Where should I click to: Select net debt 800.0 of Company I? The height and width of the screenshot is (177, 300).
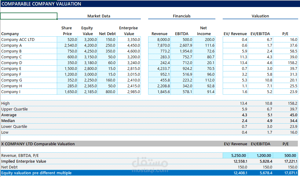108,92
